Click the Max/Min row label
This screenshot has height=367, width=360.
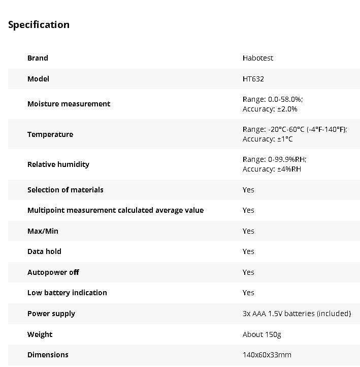[43, 231]
